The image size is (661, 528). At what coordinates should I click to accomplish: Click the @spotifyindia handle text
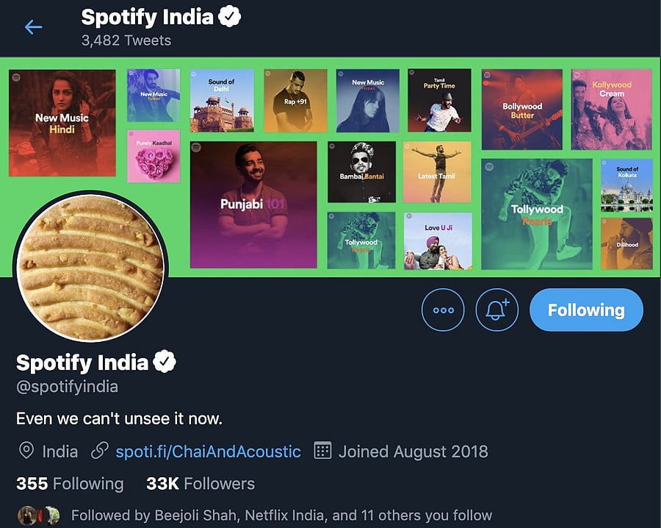[67, 386]
